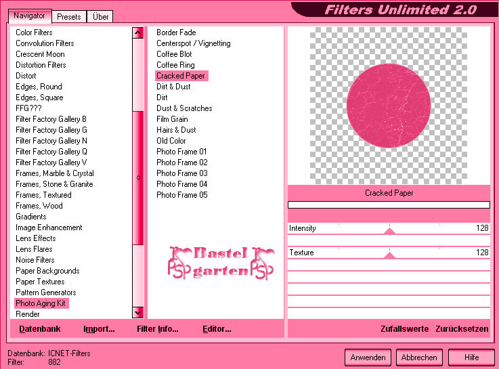Open the Über tab

101,16
